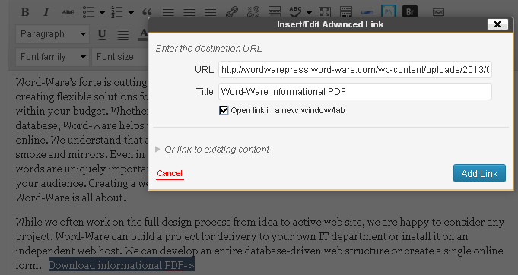Apply strikethrough formatting
This screenshot has height=275, width=518.
click(x=68, y=12)
